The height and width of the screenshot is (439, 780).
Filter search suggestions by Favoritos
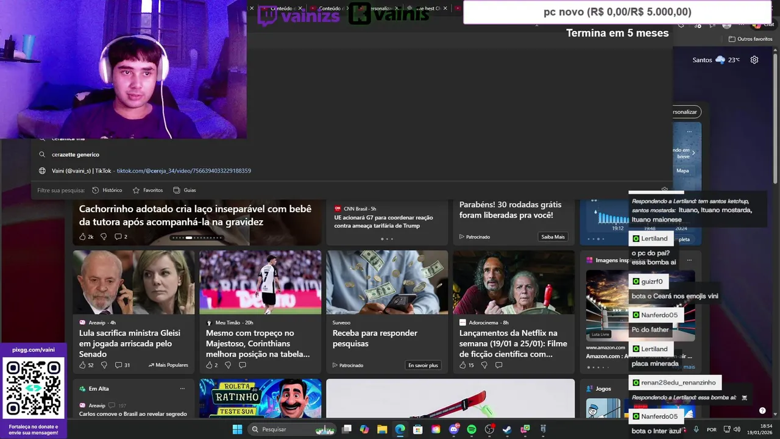[147, 190]
